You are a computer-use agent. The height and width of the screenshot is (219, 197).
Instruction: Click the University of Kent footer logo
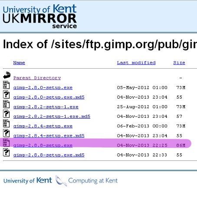click(x=28, y=180)
